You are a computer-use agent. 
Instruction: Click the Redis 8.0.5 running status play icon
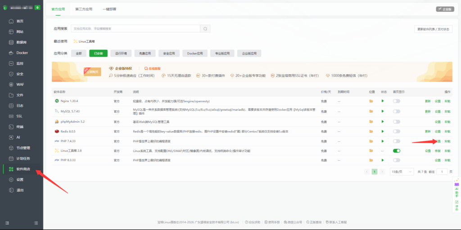383,131
